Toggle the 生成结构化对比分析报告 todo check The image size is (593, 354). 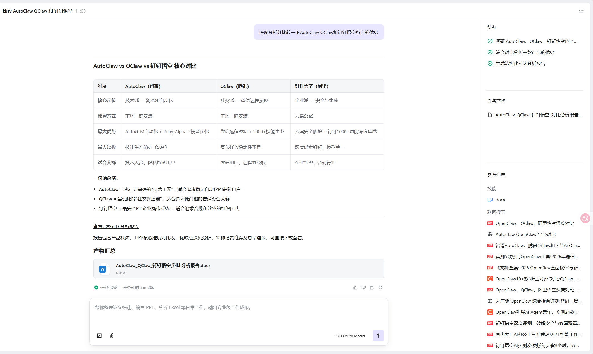[x=490, y=63]
